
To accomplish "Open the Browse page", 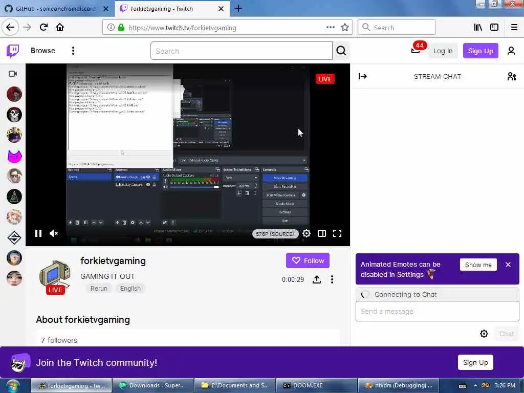I will pyautogui.click(x=43, y=51).
